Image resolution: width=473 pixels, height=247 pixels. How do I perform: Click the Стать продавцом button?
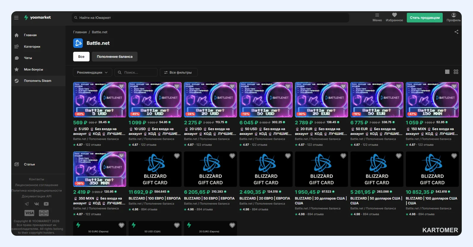(425, 18)
